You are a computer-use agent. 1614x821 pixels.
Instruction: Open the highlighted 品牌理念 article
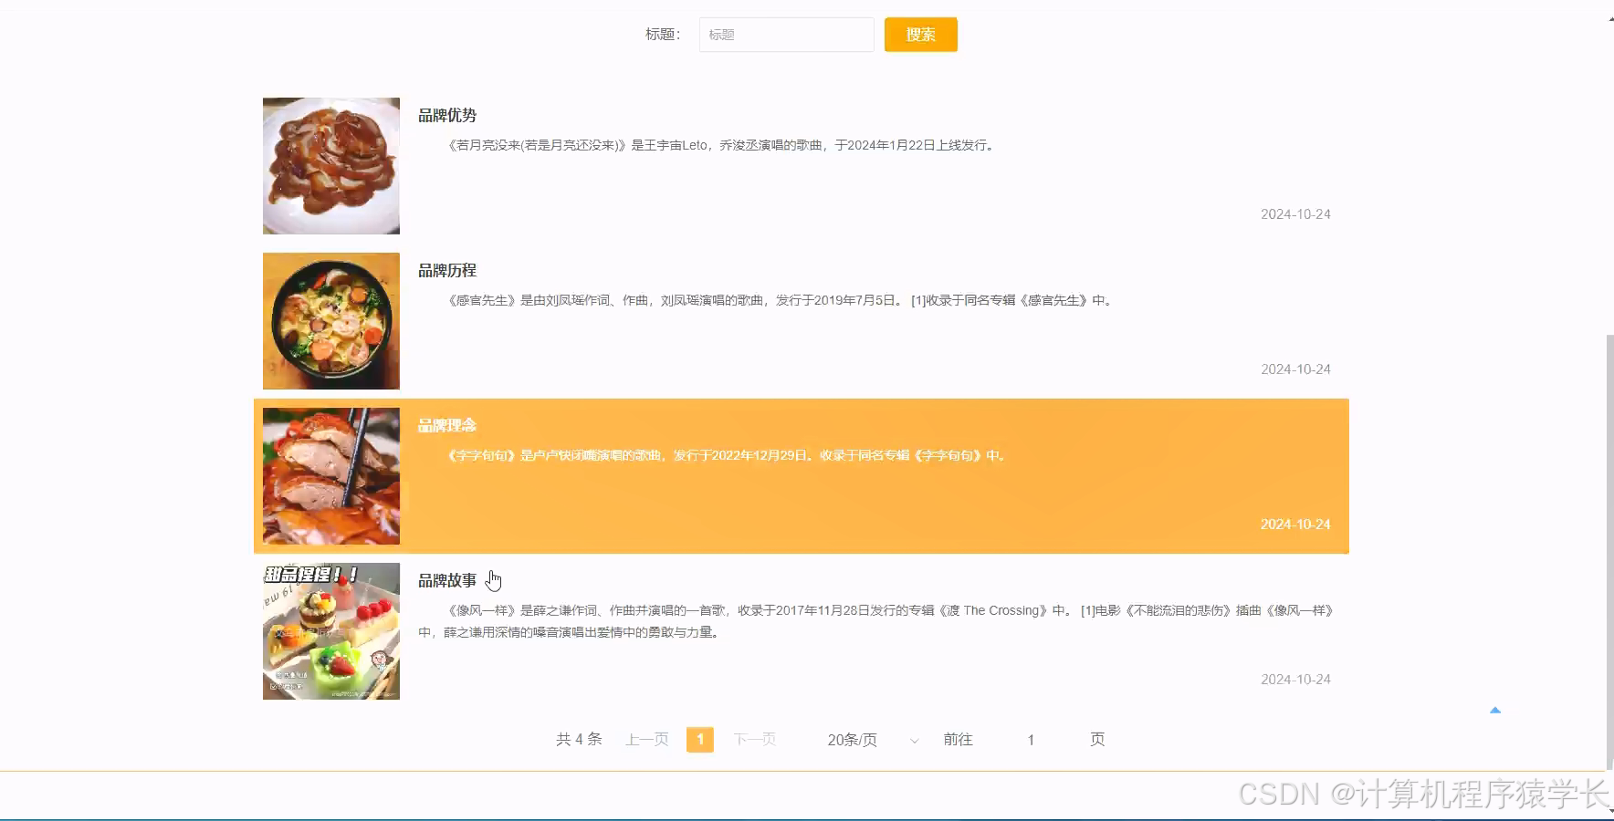click(446, 424)
